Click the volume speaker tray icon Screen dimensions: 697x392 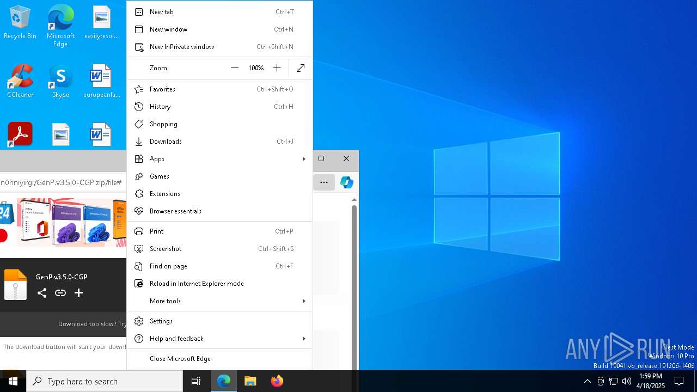[627, 381]
